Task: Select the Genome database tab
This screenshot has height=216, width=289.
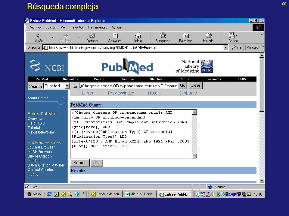Action: pyautogui.click(x=128, y=79)
